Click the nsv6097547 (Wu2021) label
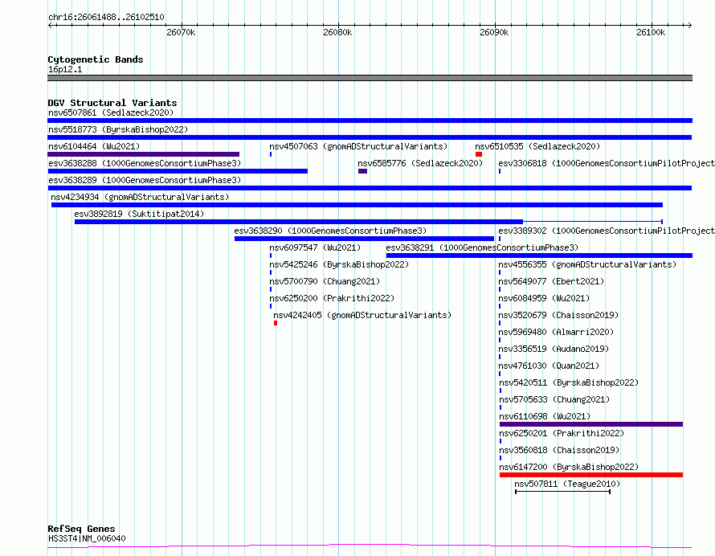The width and height of the screenshot is (715, 556). point(315,247)
